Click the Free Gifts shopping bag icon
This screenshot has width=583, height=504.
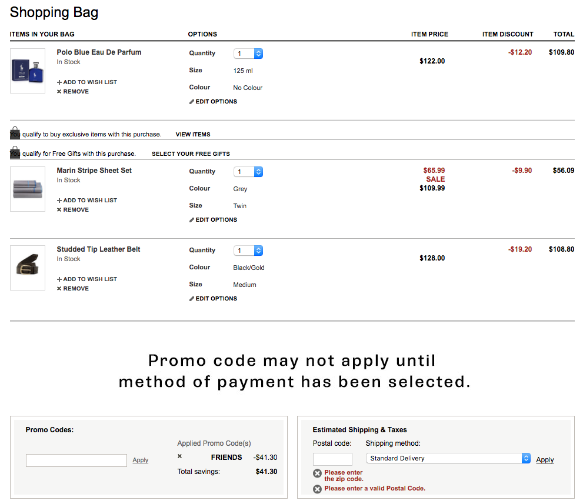click(15, 152)
